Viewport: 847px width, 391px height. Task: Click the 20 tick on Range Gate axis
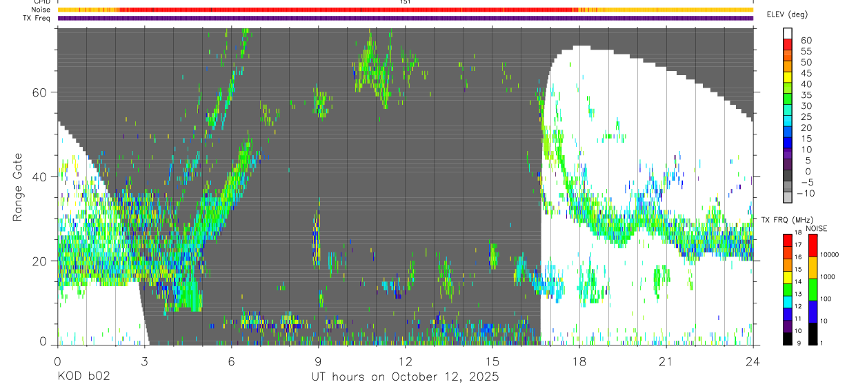click(x=39, y=261)
